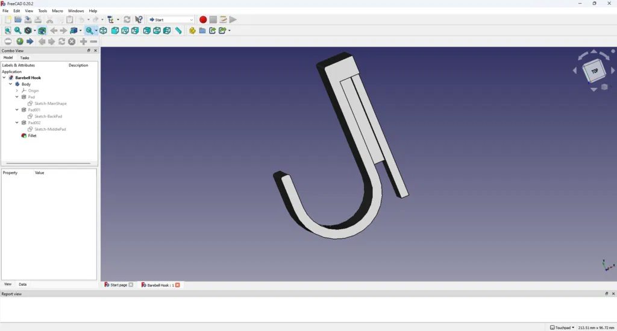
Task: Switch to Bottom view cube icon
Action: [x=157, y=31]
